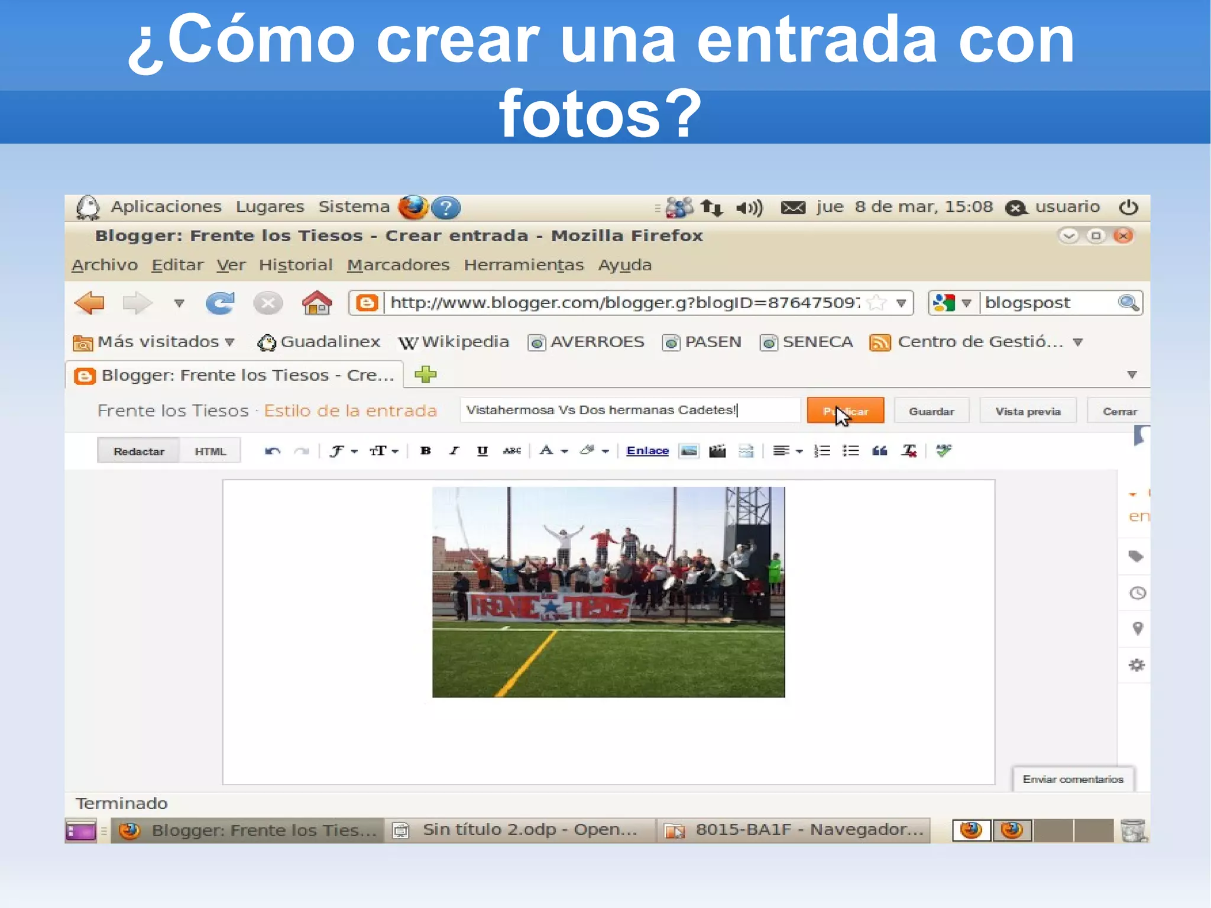Open the Editar menu
Screen dimensions: 1211x908
pyautogui.click(x=177, y=265)
